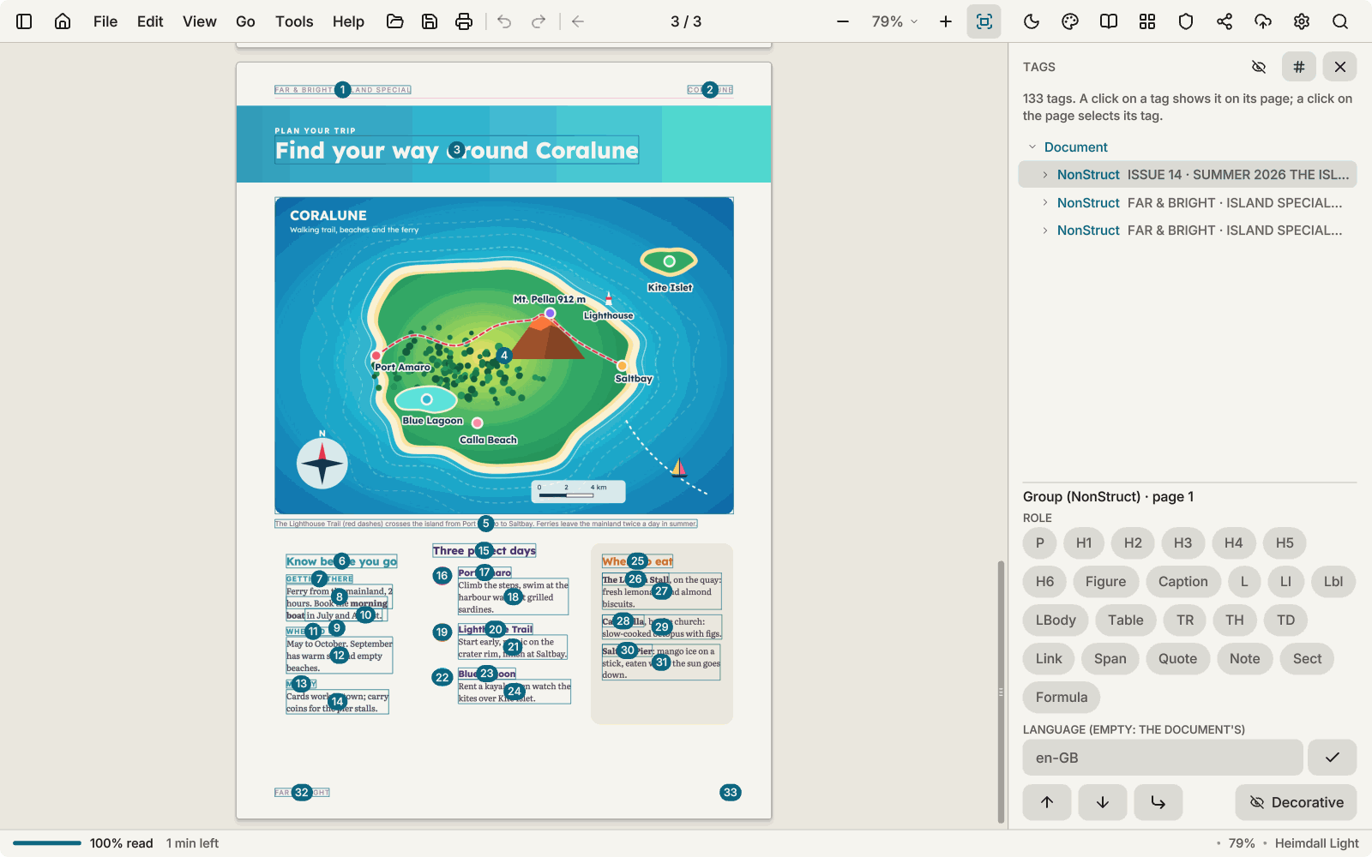
Task: Open the color theme palette icon
Action: [x=1070, y=21]
